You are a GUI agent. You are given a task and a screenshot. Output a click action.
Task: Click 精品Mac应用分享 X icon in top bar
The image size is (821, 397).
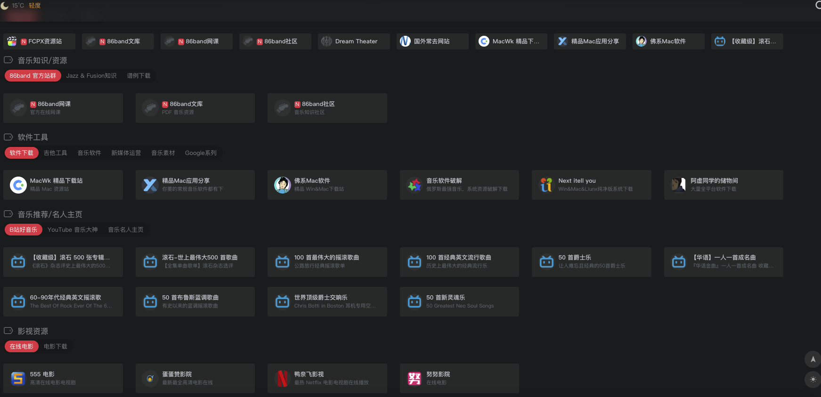pyautogui.click(x=562, y=41)
